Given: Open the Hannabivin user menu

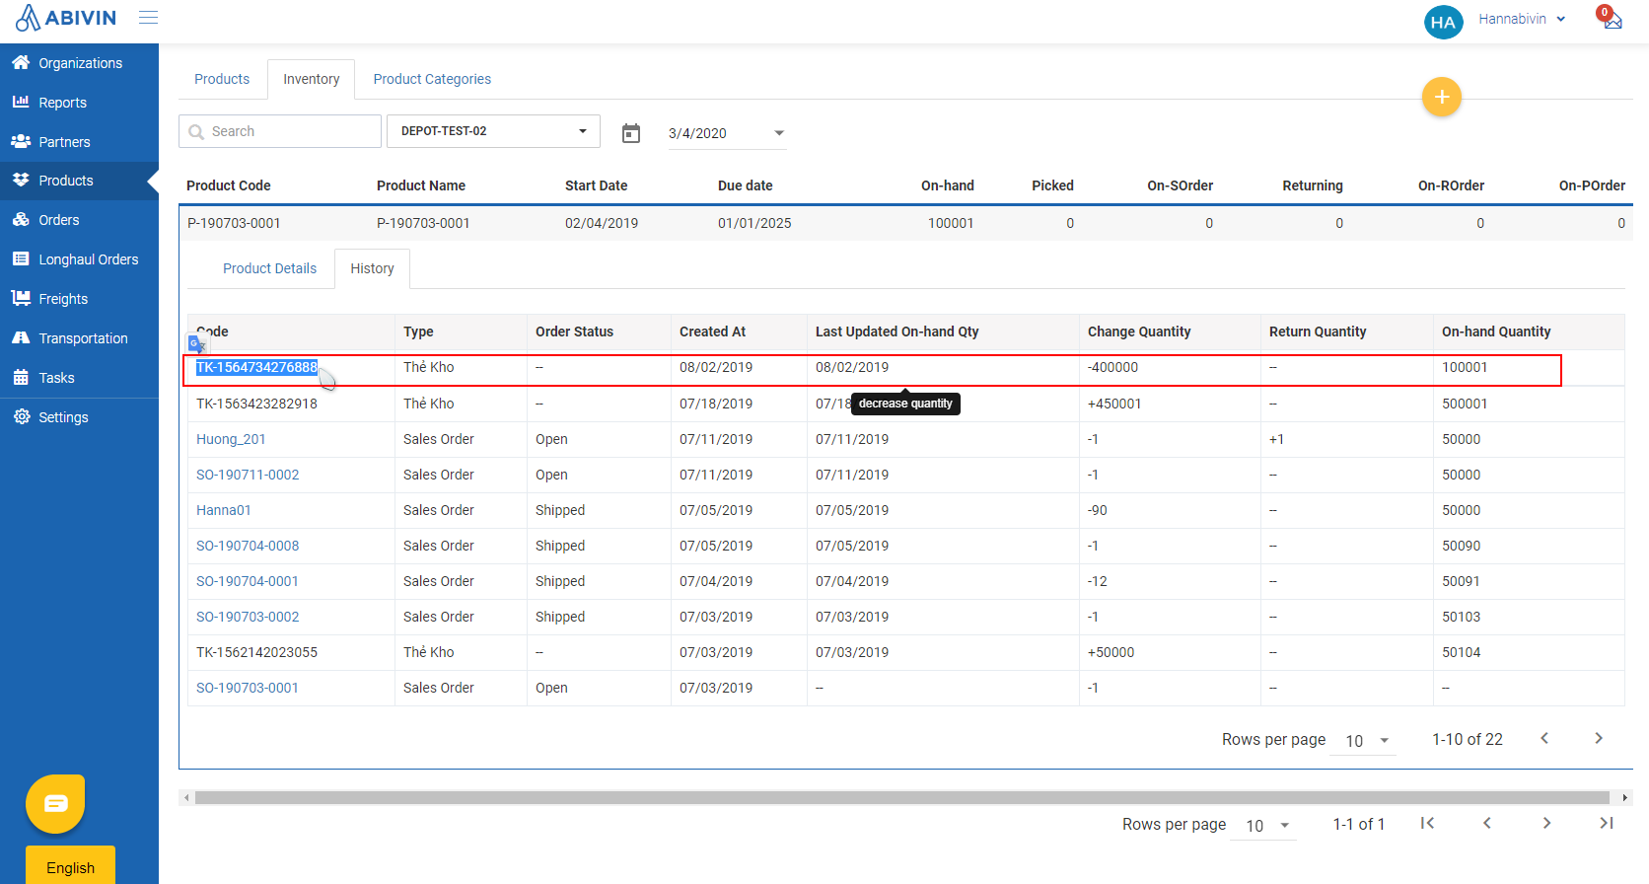Looking at the screenshot, I should point(1522,19).
